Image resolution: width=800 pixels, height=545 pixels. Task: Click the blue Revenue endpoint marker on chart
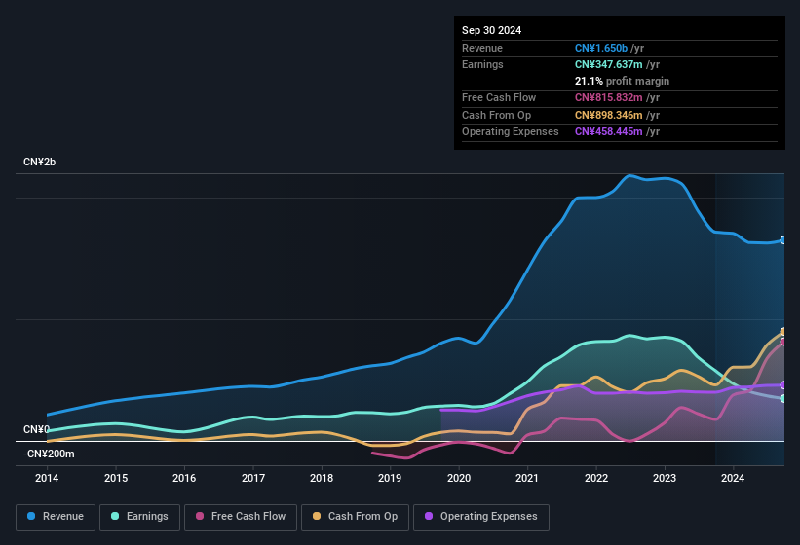pos(783,240)
